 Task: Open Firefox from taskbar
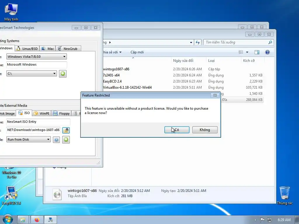tap(37, 220)
